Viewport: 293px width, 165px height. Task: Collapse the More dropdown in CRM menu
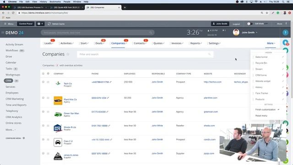pos(271,43)
